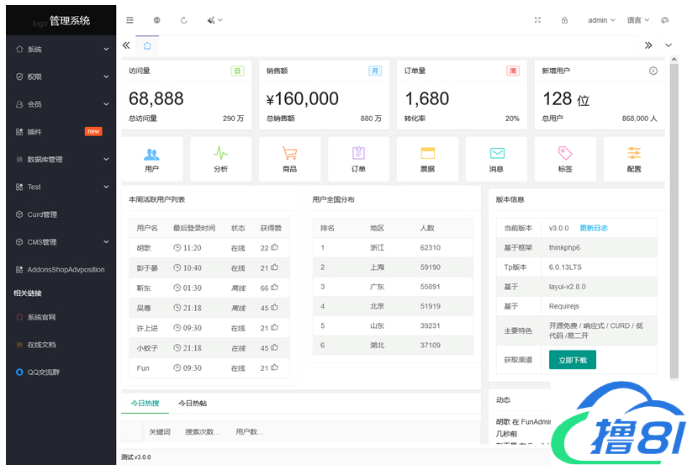Screen dimensions: 687x465
Task: Open the 用户 shortcut icon card
Action: point(151,159)
